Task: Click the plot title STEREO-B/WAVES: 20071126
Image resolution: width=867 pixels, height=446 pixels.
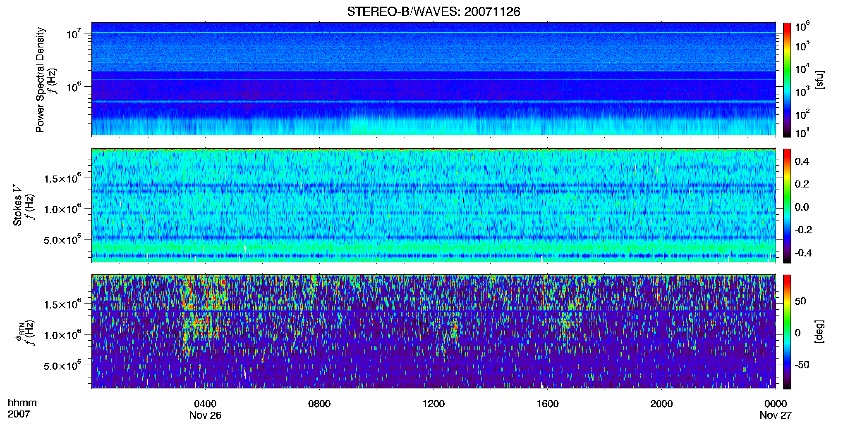Action: click(x=433, y=12)
